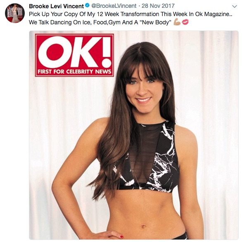This screenshot has width=242, height=242.
Task: Click the kiss mark lips emoji
Action: tap(185, 22)
